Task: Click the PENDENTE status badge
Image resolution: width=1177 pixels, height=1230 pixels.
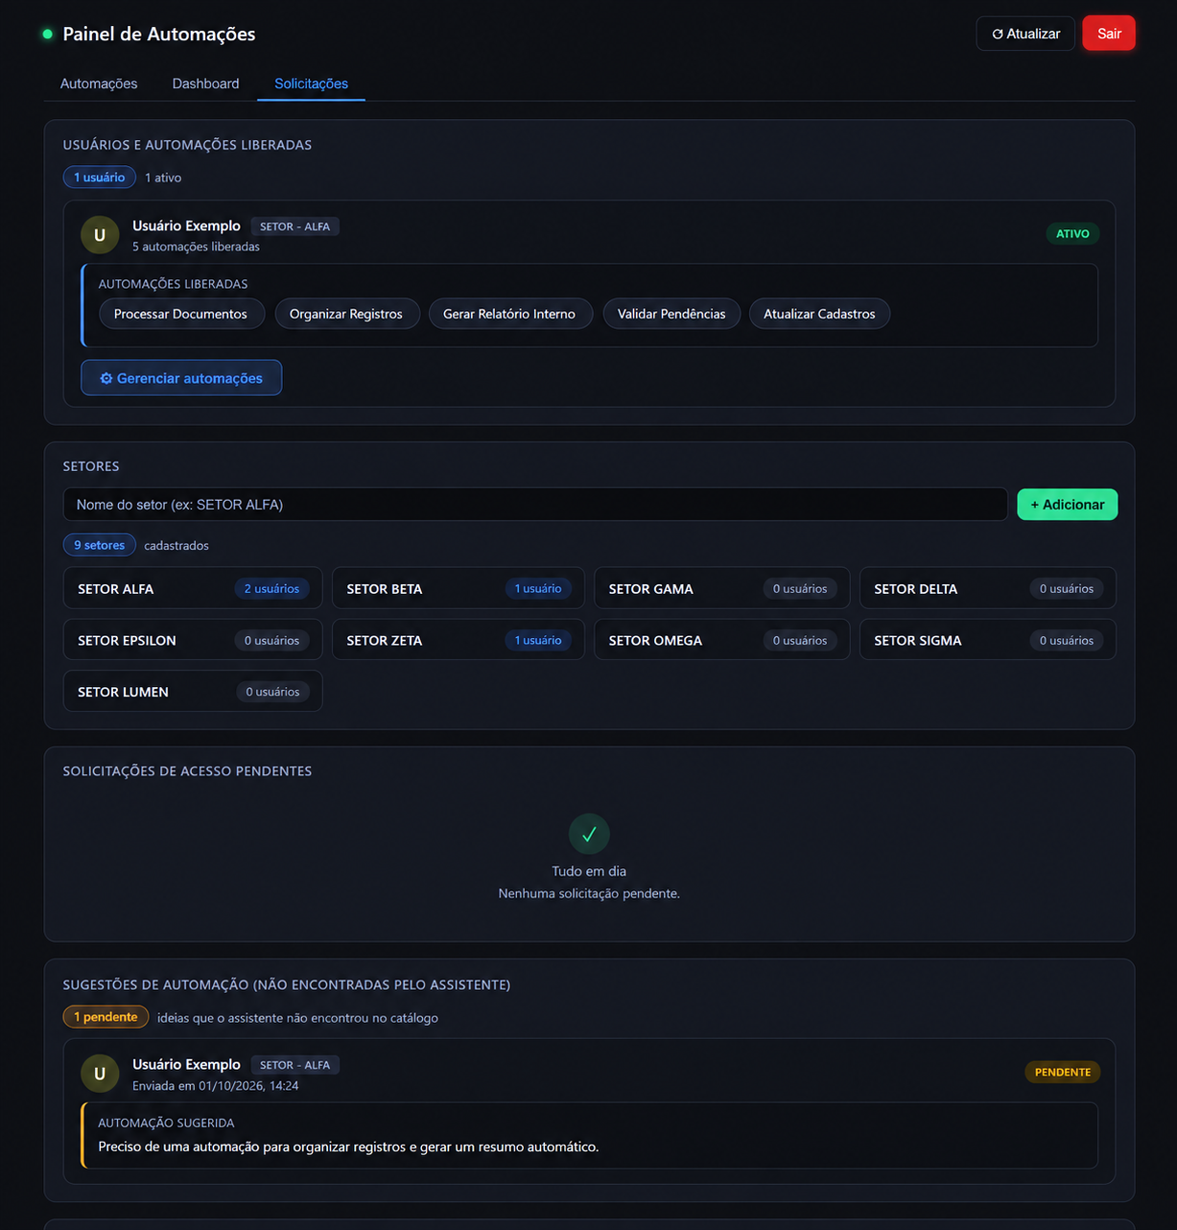Action: pos(1063,1073)
